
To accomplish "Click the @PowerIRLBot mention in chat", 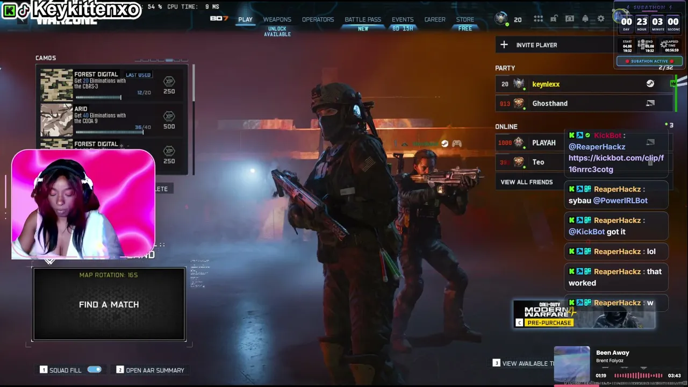I will click(x=620, y=200).
